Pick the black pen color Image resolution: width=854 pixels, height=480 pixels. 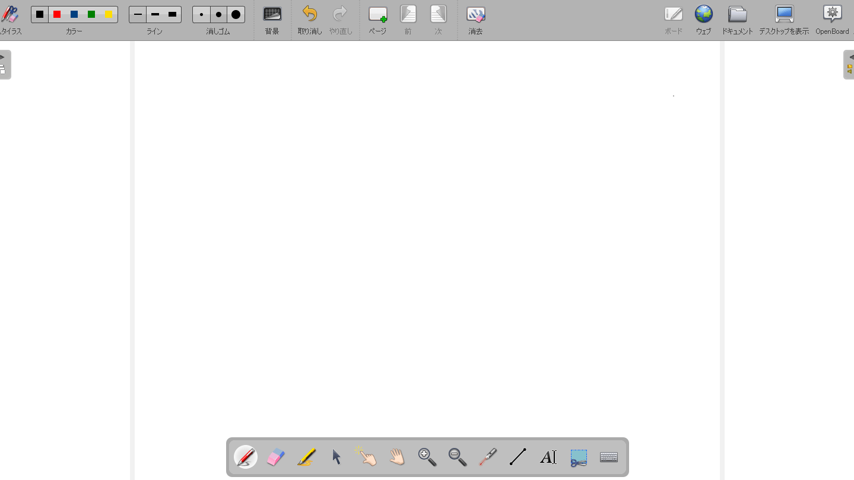[40, 14]
